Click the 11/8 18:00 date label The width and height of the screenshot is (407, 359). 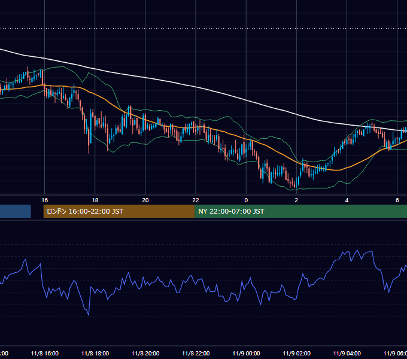[95, 353]
